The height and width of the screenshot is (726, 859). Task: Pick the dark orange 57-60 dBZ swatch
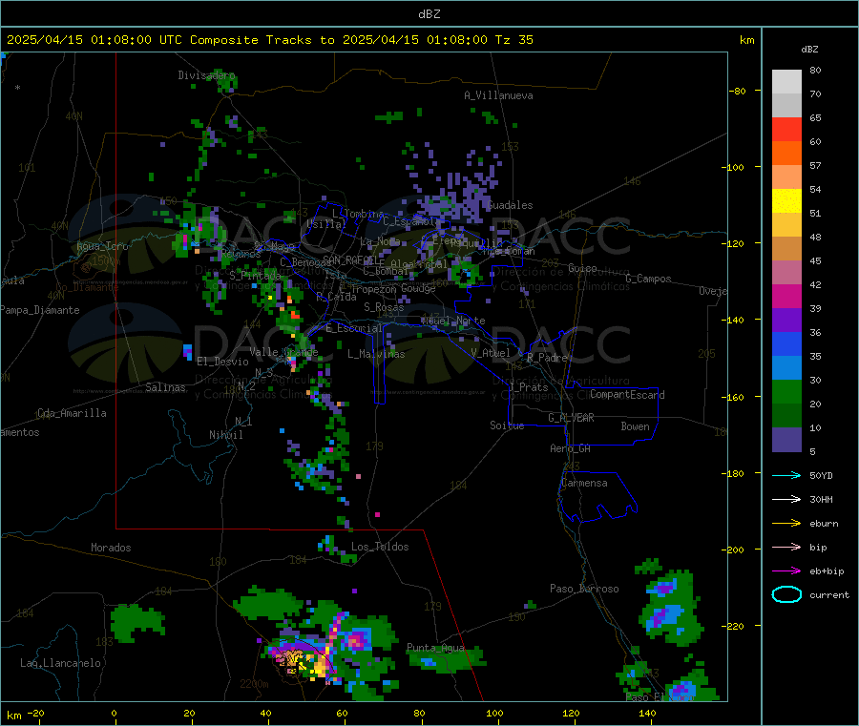[786, 153]
